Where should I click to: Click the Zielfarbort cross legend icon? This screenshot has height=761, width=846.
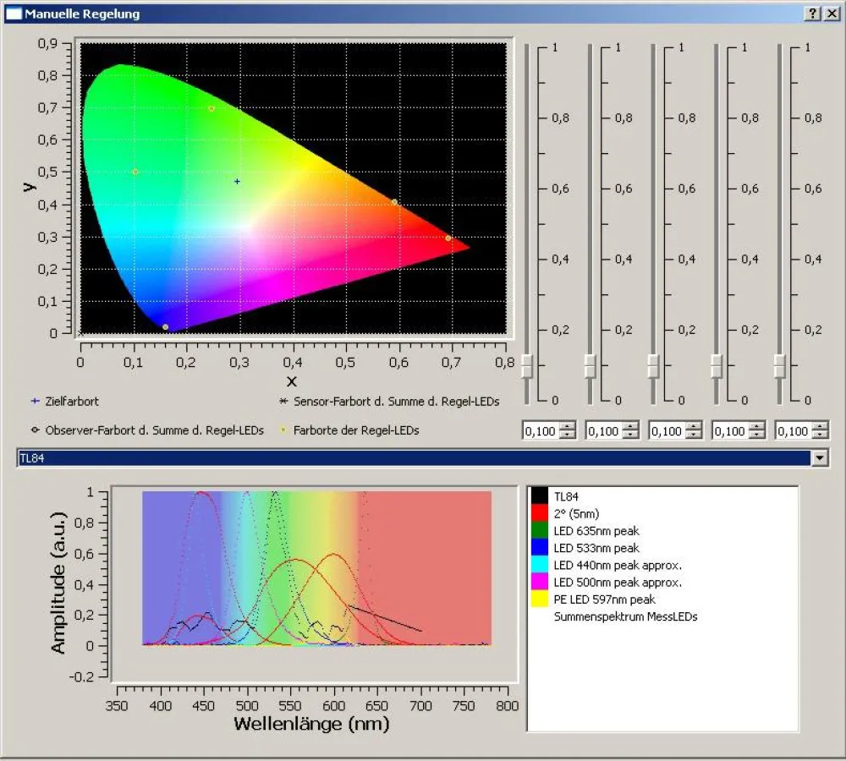click(x=34, y=401)
